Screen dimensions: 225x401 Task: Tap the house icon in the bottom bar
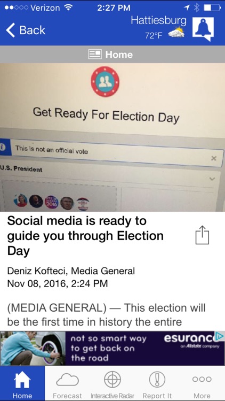coord(22,380)
